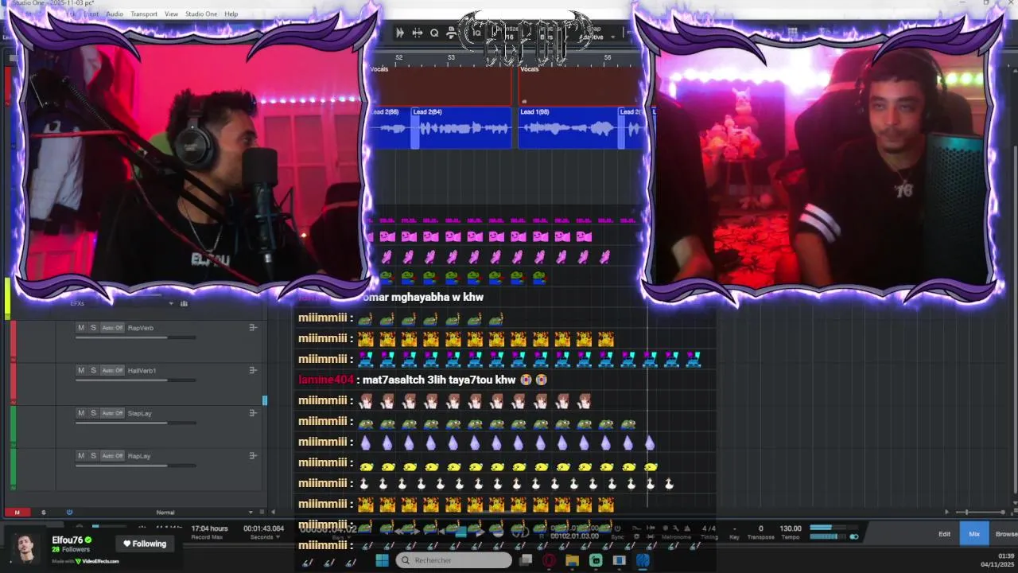Screen dimensions: 1018x573
Task: Click the Rechercher taskbar search box
Action: [454, 560]
